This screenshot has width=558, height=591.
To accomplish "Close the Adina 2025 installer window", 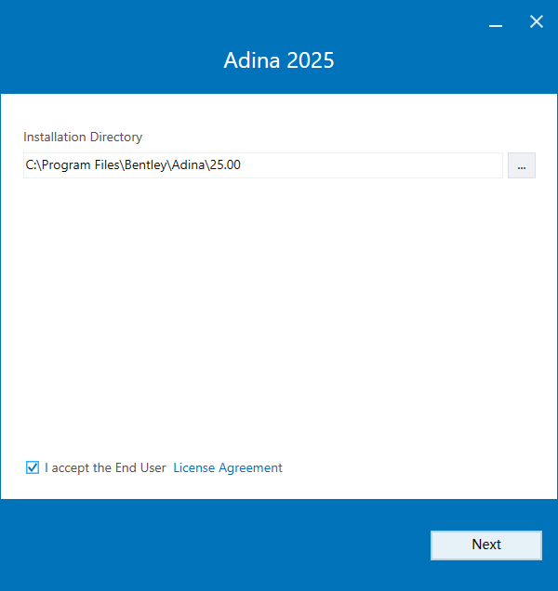I will (536, 22).
